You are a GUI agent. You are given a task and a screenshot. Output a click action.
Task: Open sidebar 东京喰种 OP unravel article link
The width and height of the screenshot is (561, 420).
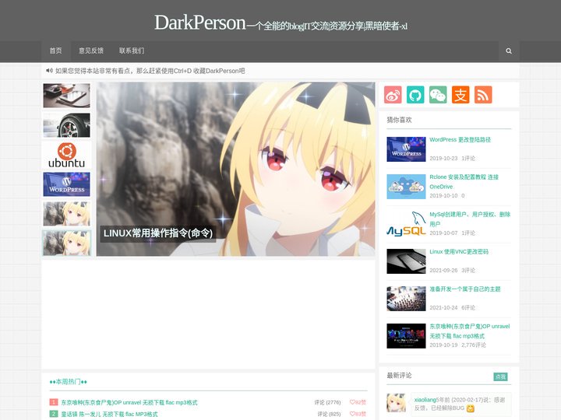pyautogui.click(x=469, y=331)
